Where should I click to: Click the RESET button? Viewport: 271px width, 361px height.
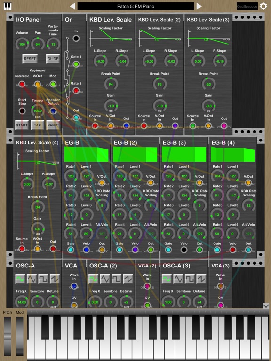coord(30,59)
